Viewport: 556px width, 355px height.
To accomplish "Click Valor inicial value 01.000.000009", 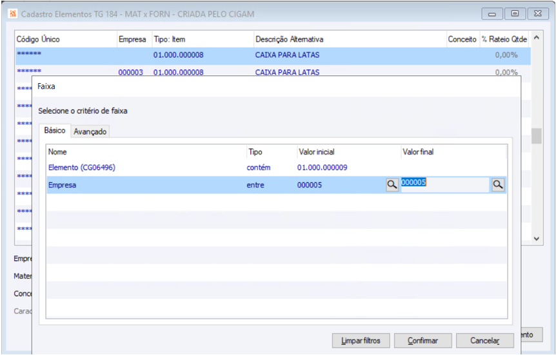I will [322, 168].
